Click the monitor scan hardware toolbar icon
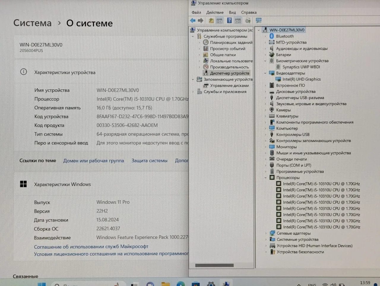Screen dimensions: 380x286 [259, 20]
